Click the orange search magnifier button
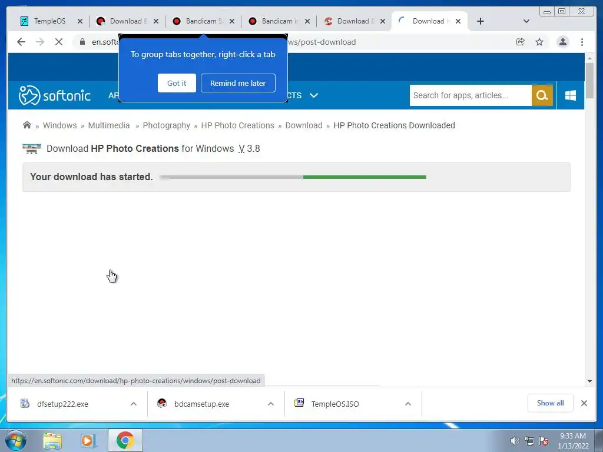 (x=542, y=95)
